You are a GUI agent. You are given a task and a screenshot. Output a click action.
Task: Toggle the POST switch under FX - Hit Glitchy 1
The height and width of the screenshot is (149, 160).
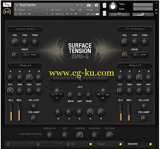pos(140,55)
